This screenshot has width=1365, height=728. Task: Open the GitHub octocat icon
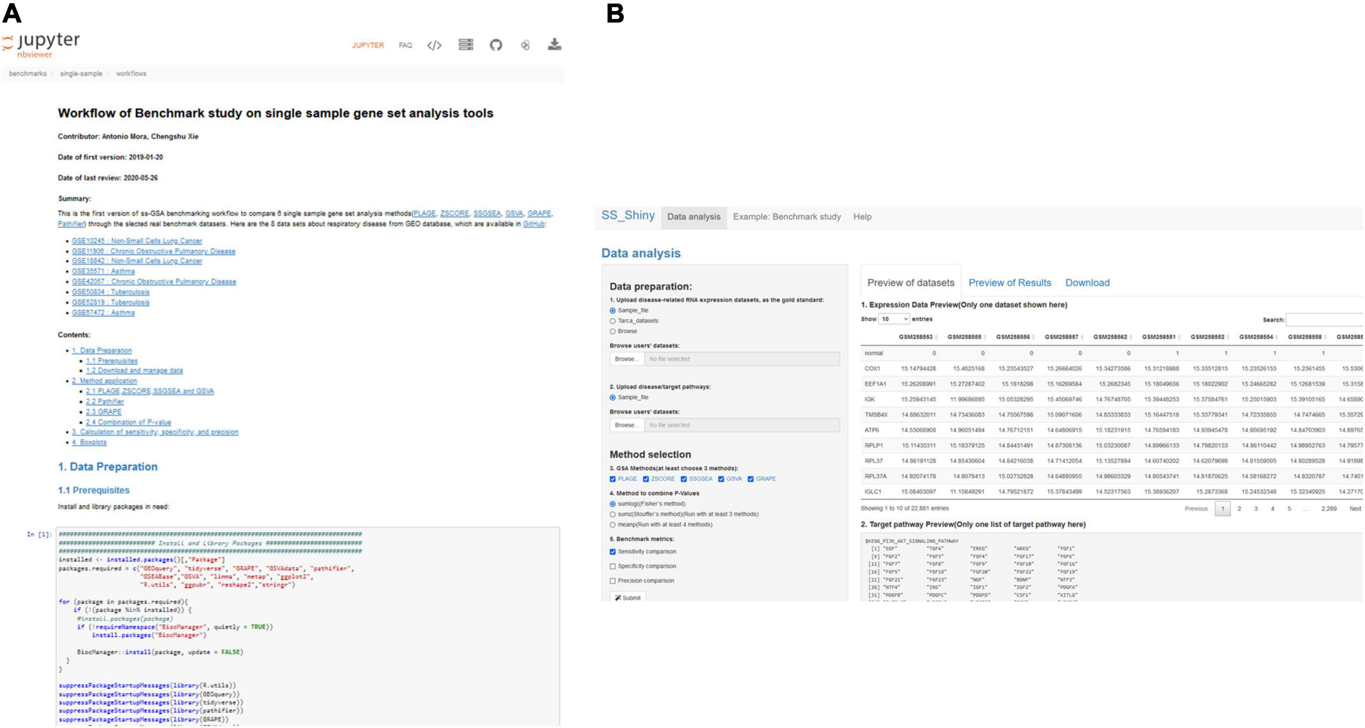(x=496, y=45)
